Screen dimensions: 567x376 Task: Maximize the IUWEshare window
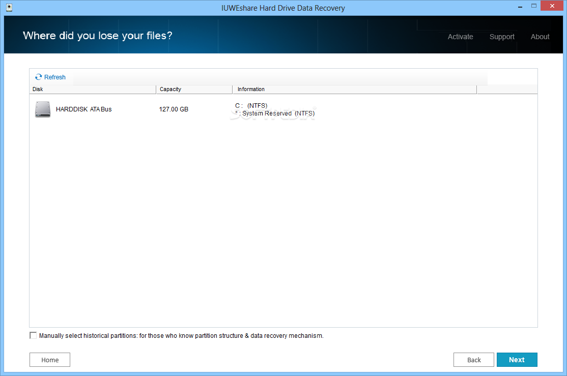click(x=534, y=6)
